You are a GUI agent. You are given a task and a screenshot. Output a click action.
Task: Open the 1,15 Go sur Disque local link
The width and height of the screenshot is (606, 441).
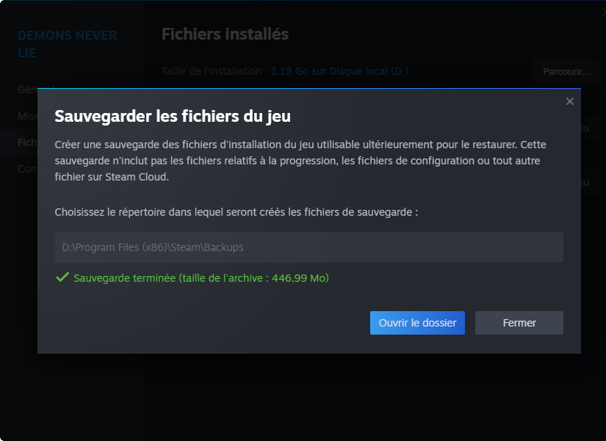(339, 71)
